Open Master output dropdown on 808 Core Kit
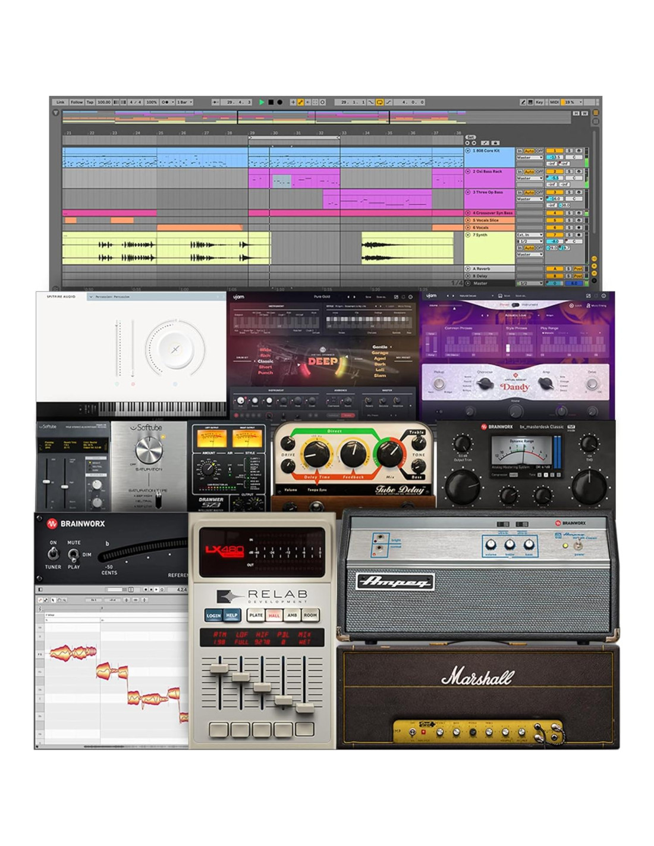 (x=529, y=158)
